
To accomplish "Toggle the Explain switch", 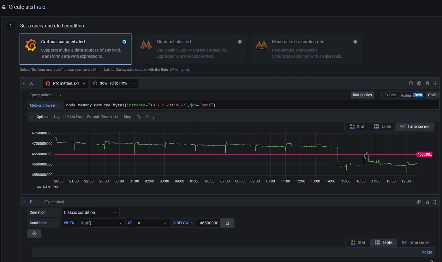I will click(x=390, y=95).
